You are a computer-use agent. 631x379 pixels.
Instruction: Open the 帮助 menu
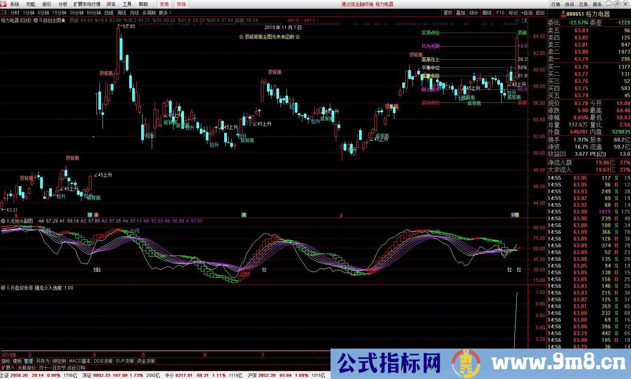click(143, 4)
